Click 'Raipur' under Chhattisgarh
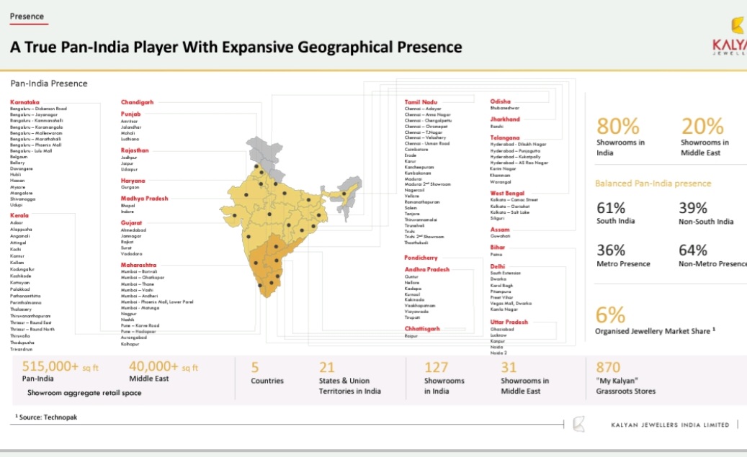 [x=411, y=336]
